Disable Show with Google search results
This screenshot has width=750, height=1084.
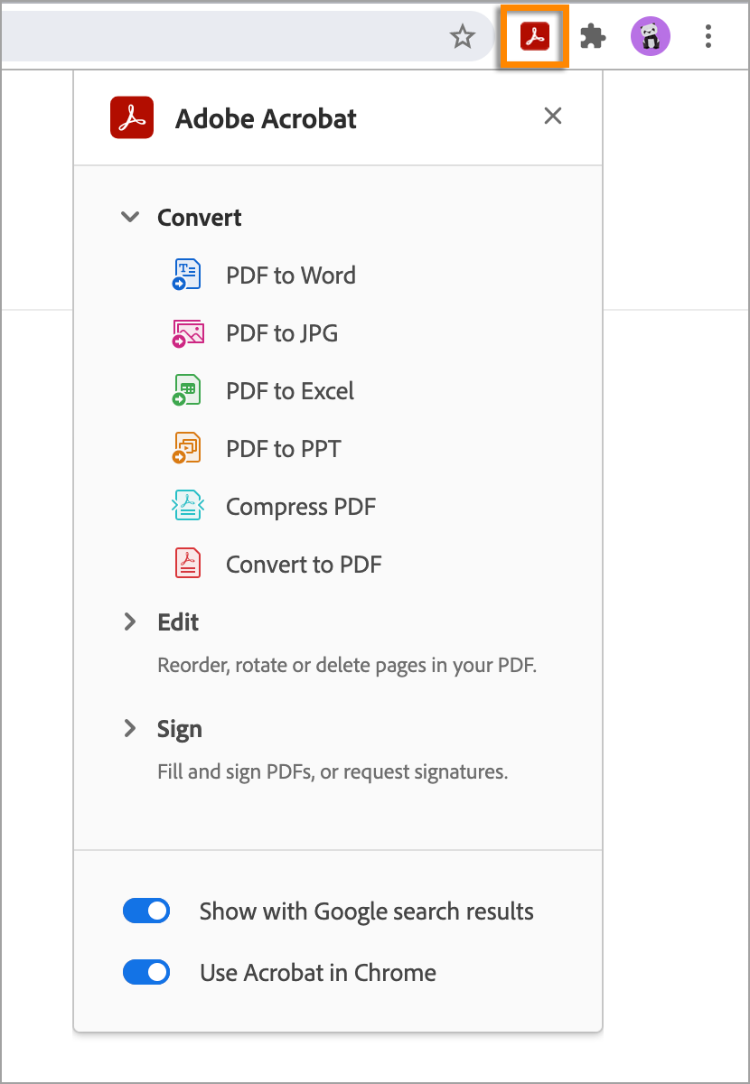146,911
